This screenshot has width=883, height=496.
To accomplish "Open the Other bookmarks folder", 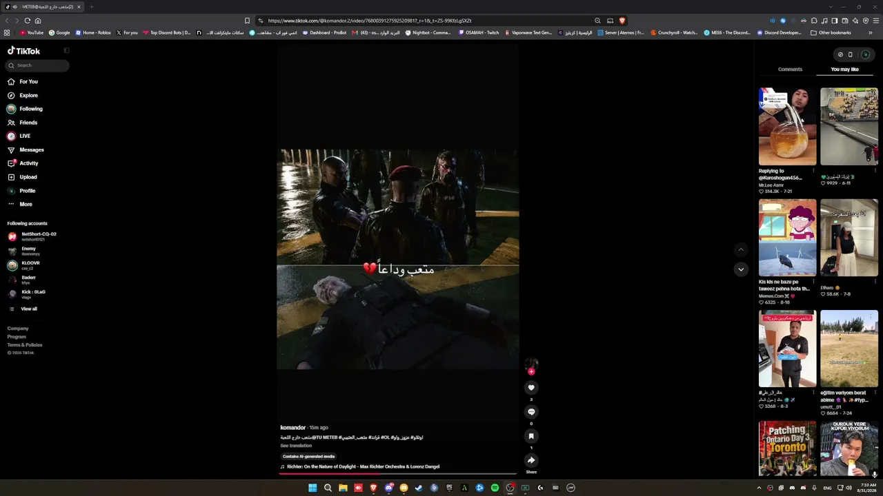I will (831, 32).
